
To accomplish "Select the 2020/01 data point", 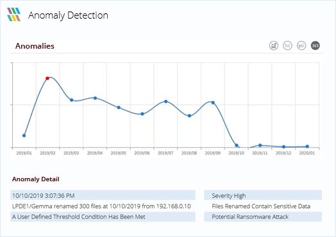I will [x=307, y=147].
